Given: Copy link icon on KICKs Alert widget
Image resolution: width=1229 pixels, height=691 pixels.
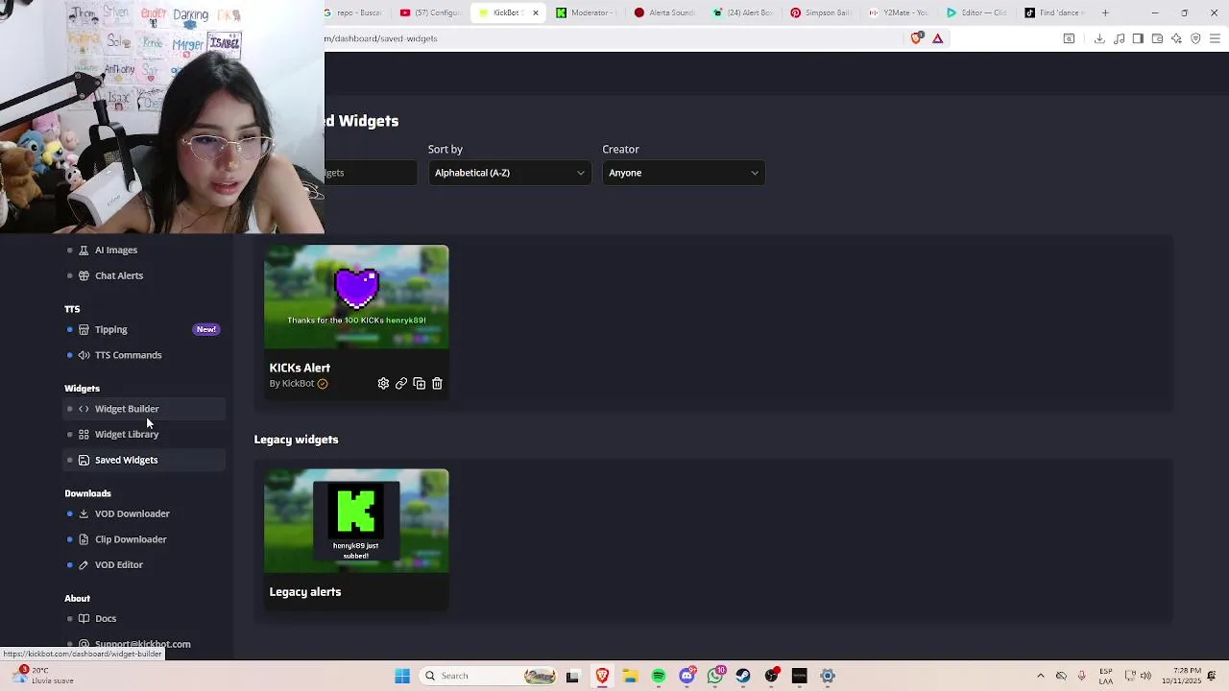Looking at the screenshot, I should (x=401, y=384).
